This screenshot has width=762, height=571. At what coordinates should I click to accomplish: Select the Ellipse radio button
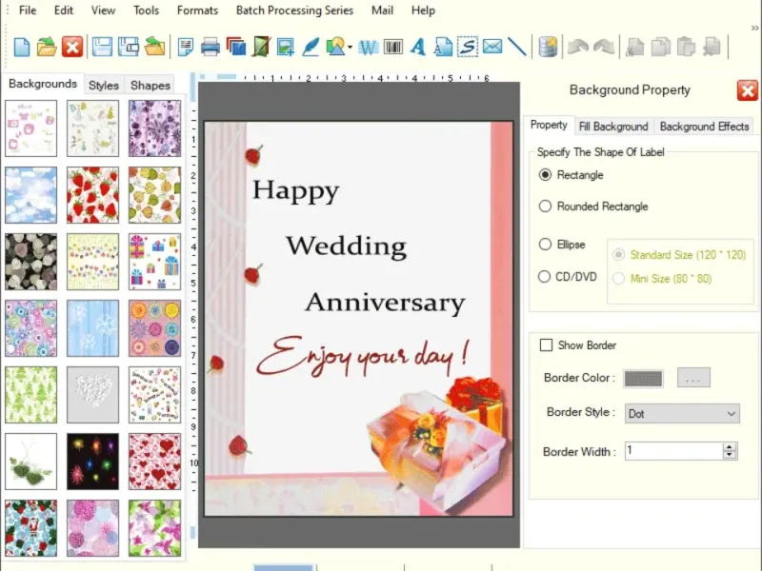545,245
